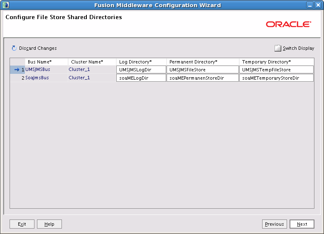Screen dimensions: 324x234
Task: Edit the soaMEPermanenStoreDir field
Action: pos(203,78)
